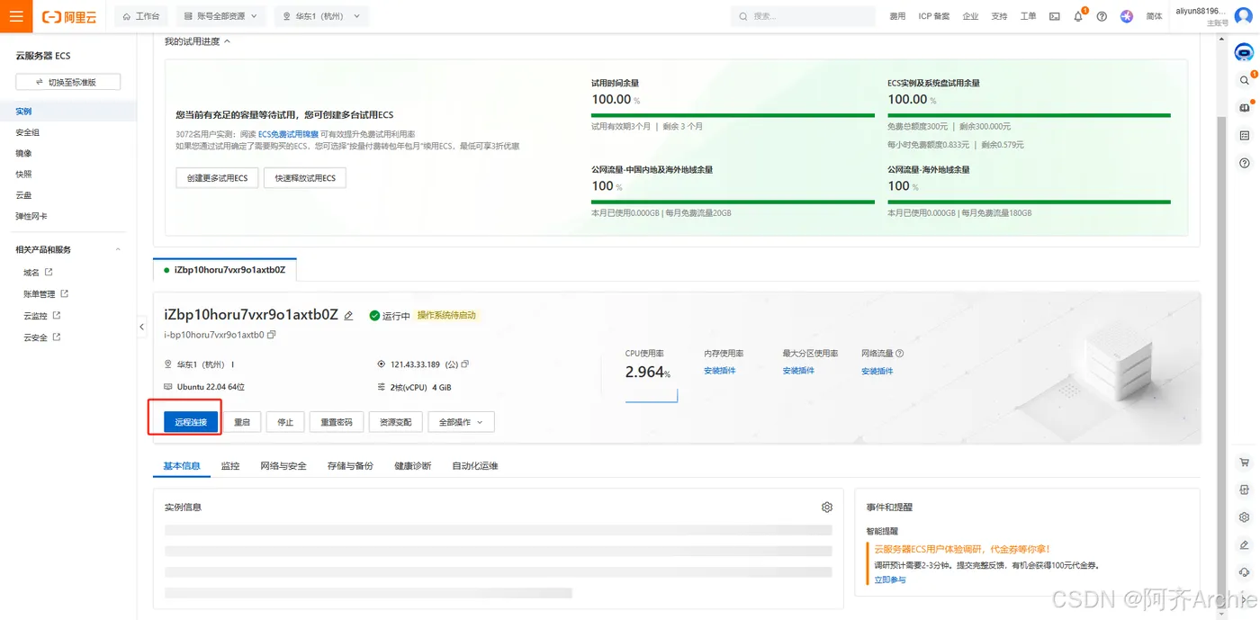Switch language via 简体
The height and width of the screenshot is (620, 1260).
(1154, 16)
